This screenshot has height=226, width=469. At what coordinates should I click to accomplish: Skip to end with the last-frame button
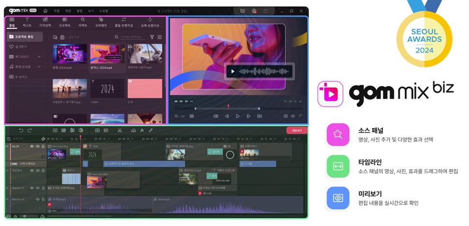(x=259, y=116)
